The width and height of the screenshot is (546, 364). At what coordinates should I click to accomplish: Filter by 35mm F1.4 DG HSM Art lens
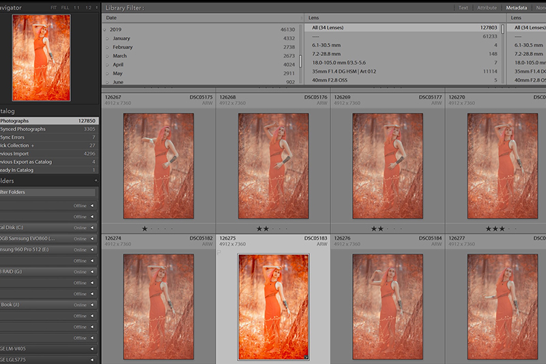403,71
